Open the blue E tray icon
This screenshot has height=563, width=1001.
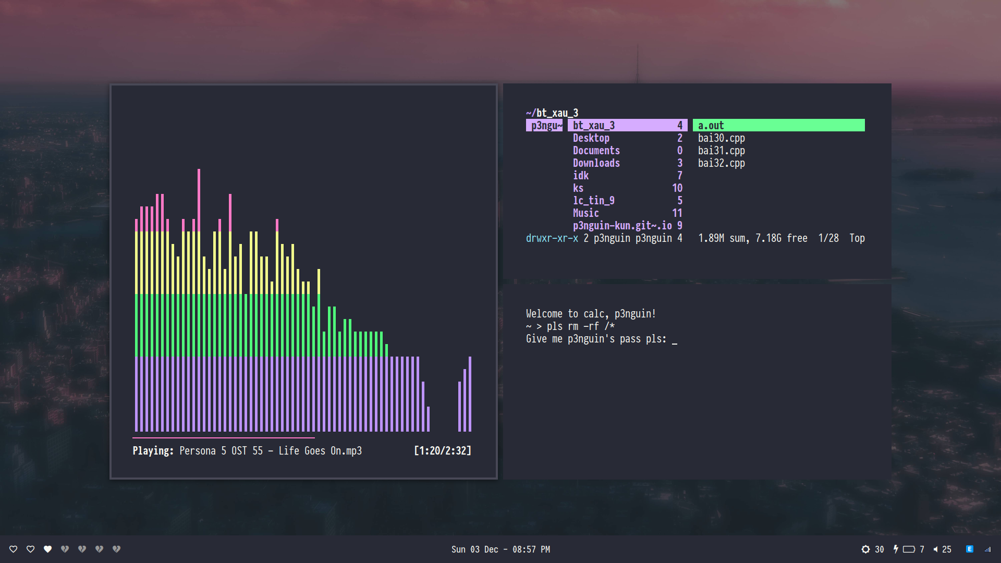[x=970, y=549]
